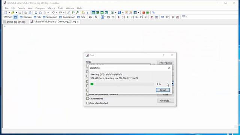Click the Cut scissors icon
This screenshot has width=240, height=135.
click(x=36, y=12)
